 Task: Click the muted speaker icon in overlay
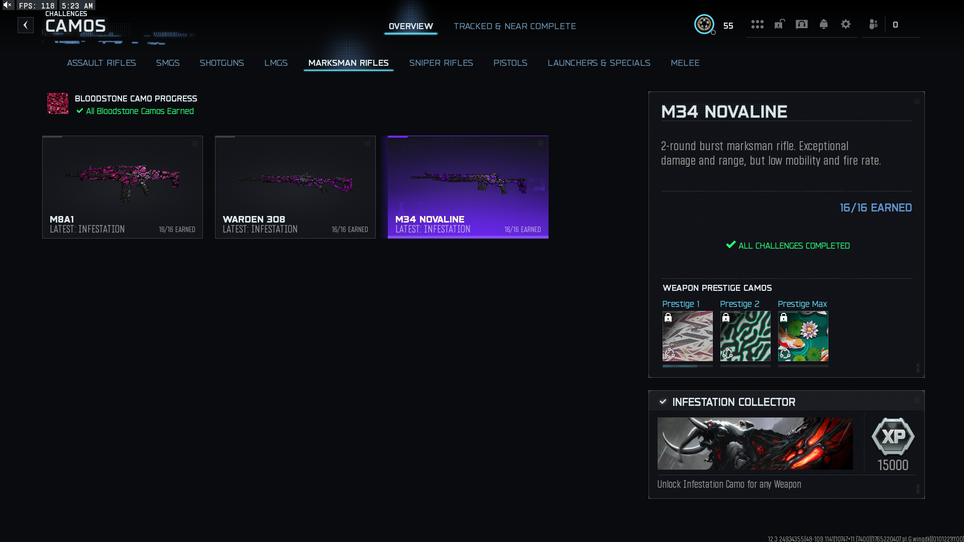8,5
